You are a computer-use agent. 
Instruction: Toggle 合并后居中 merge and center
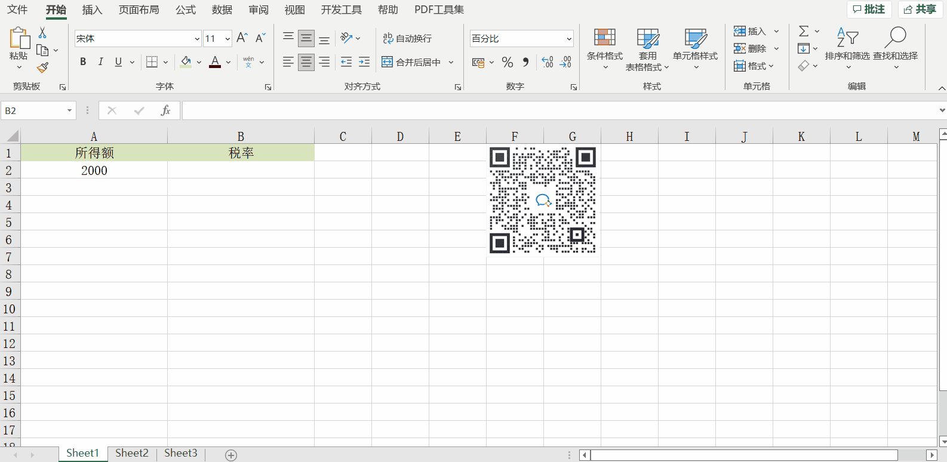pos(411,62)
